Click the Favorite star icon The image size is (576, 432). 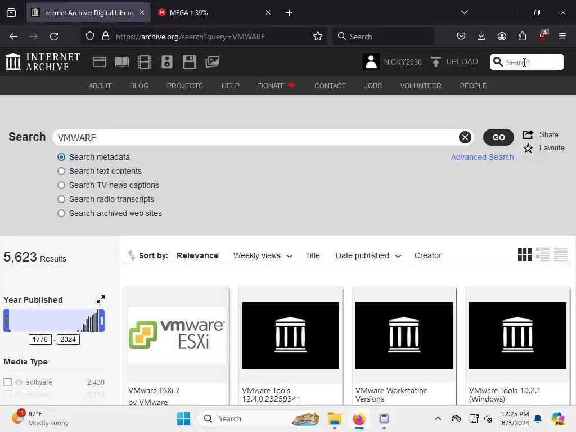click(528, 148)
